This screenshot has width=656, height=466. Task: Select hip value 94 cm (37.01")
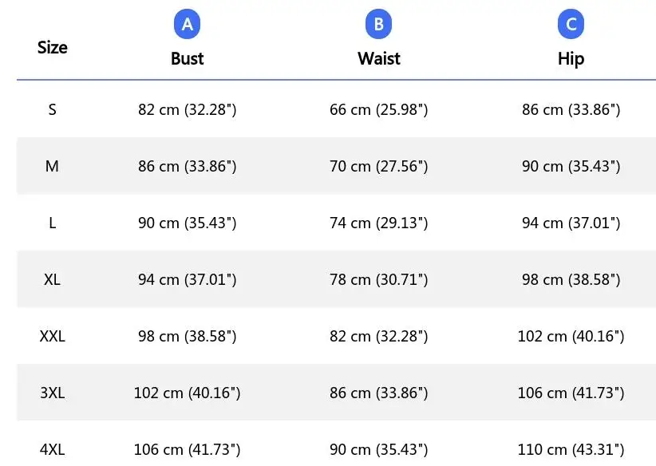571,223
